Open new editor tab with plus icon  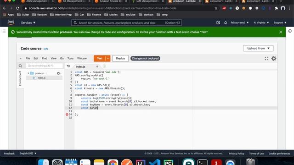[x=104, y=66]
